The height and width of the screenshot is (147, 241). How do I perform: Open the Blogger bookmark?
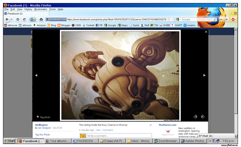[x=64, y=25]
